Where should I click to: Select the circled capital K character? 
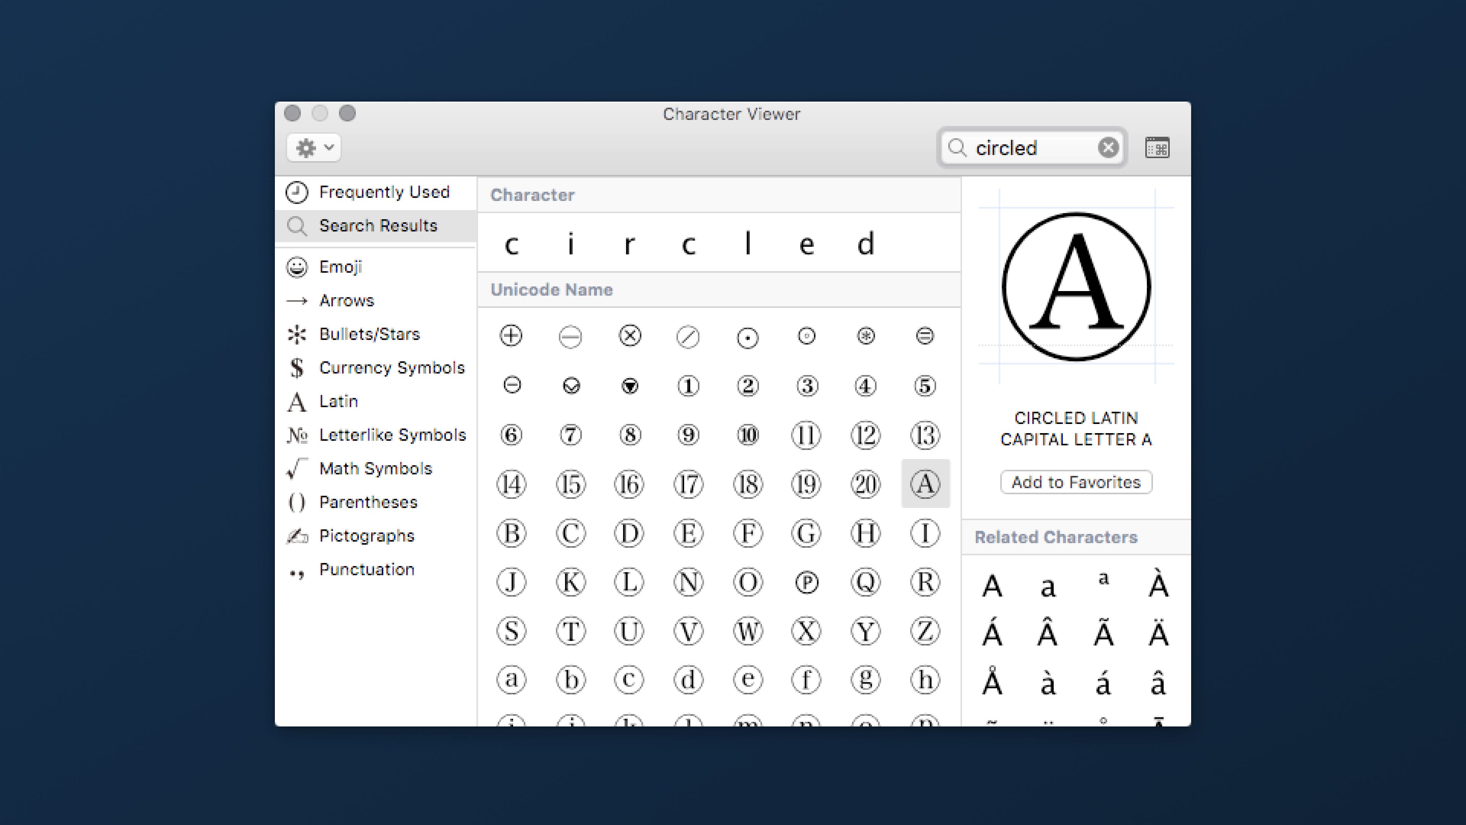tap(570, 582)
